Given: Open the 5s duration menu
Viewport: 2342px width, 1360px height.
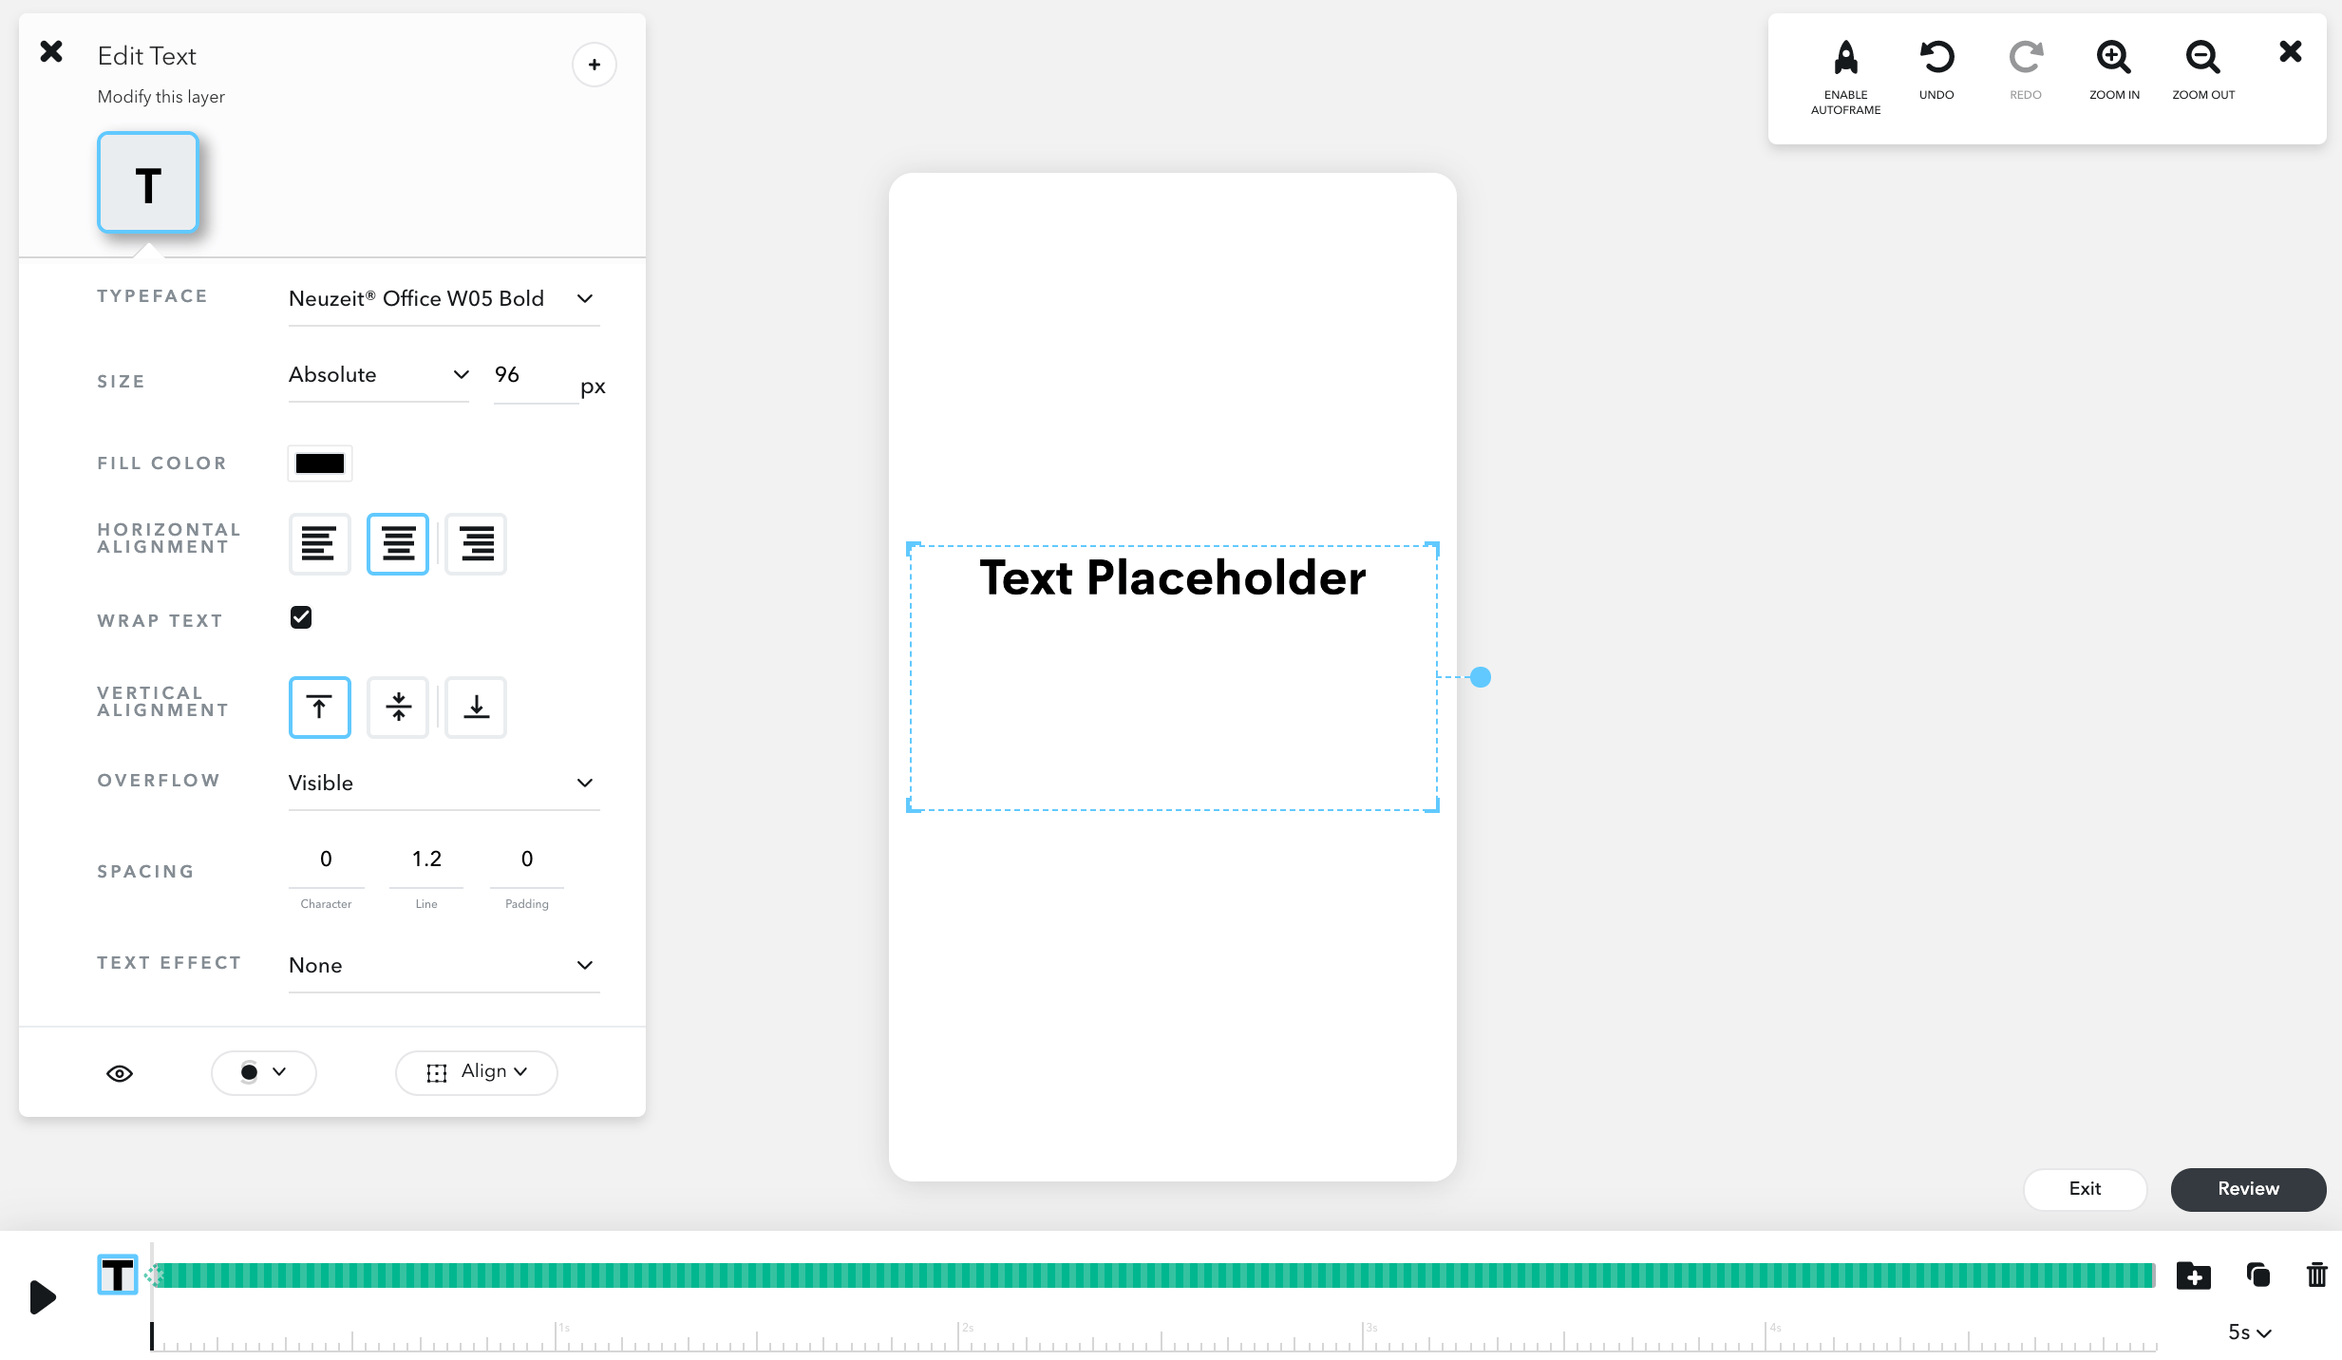Looking at the screenshot, I should 2249,1332.
